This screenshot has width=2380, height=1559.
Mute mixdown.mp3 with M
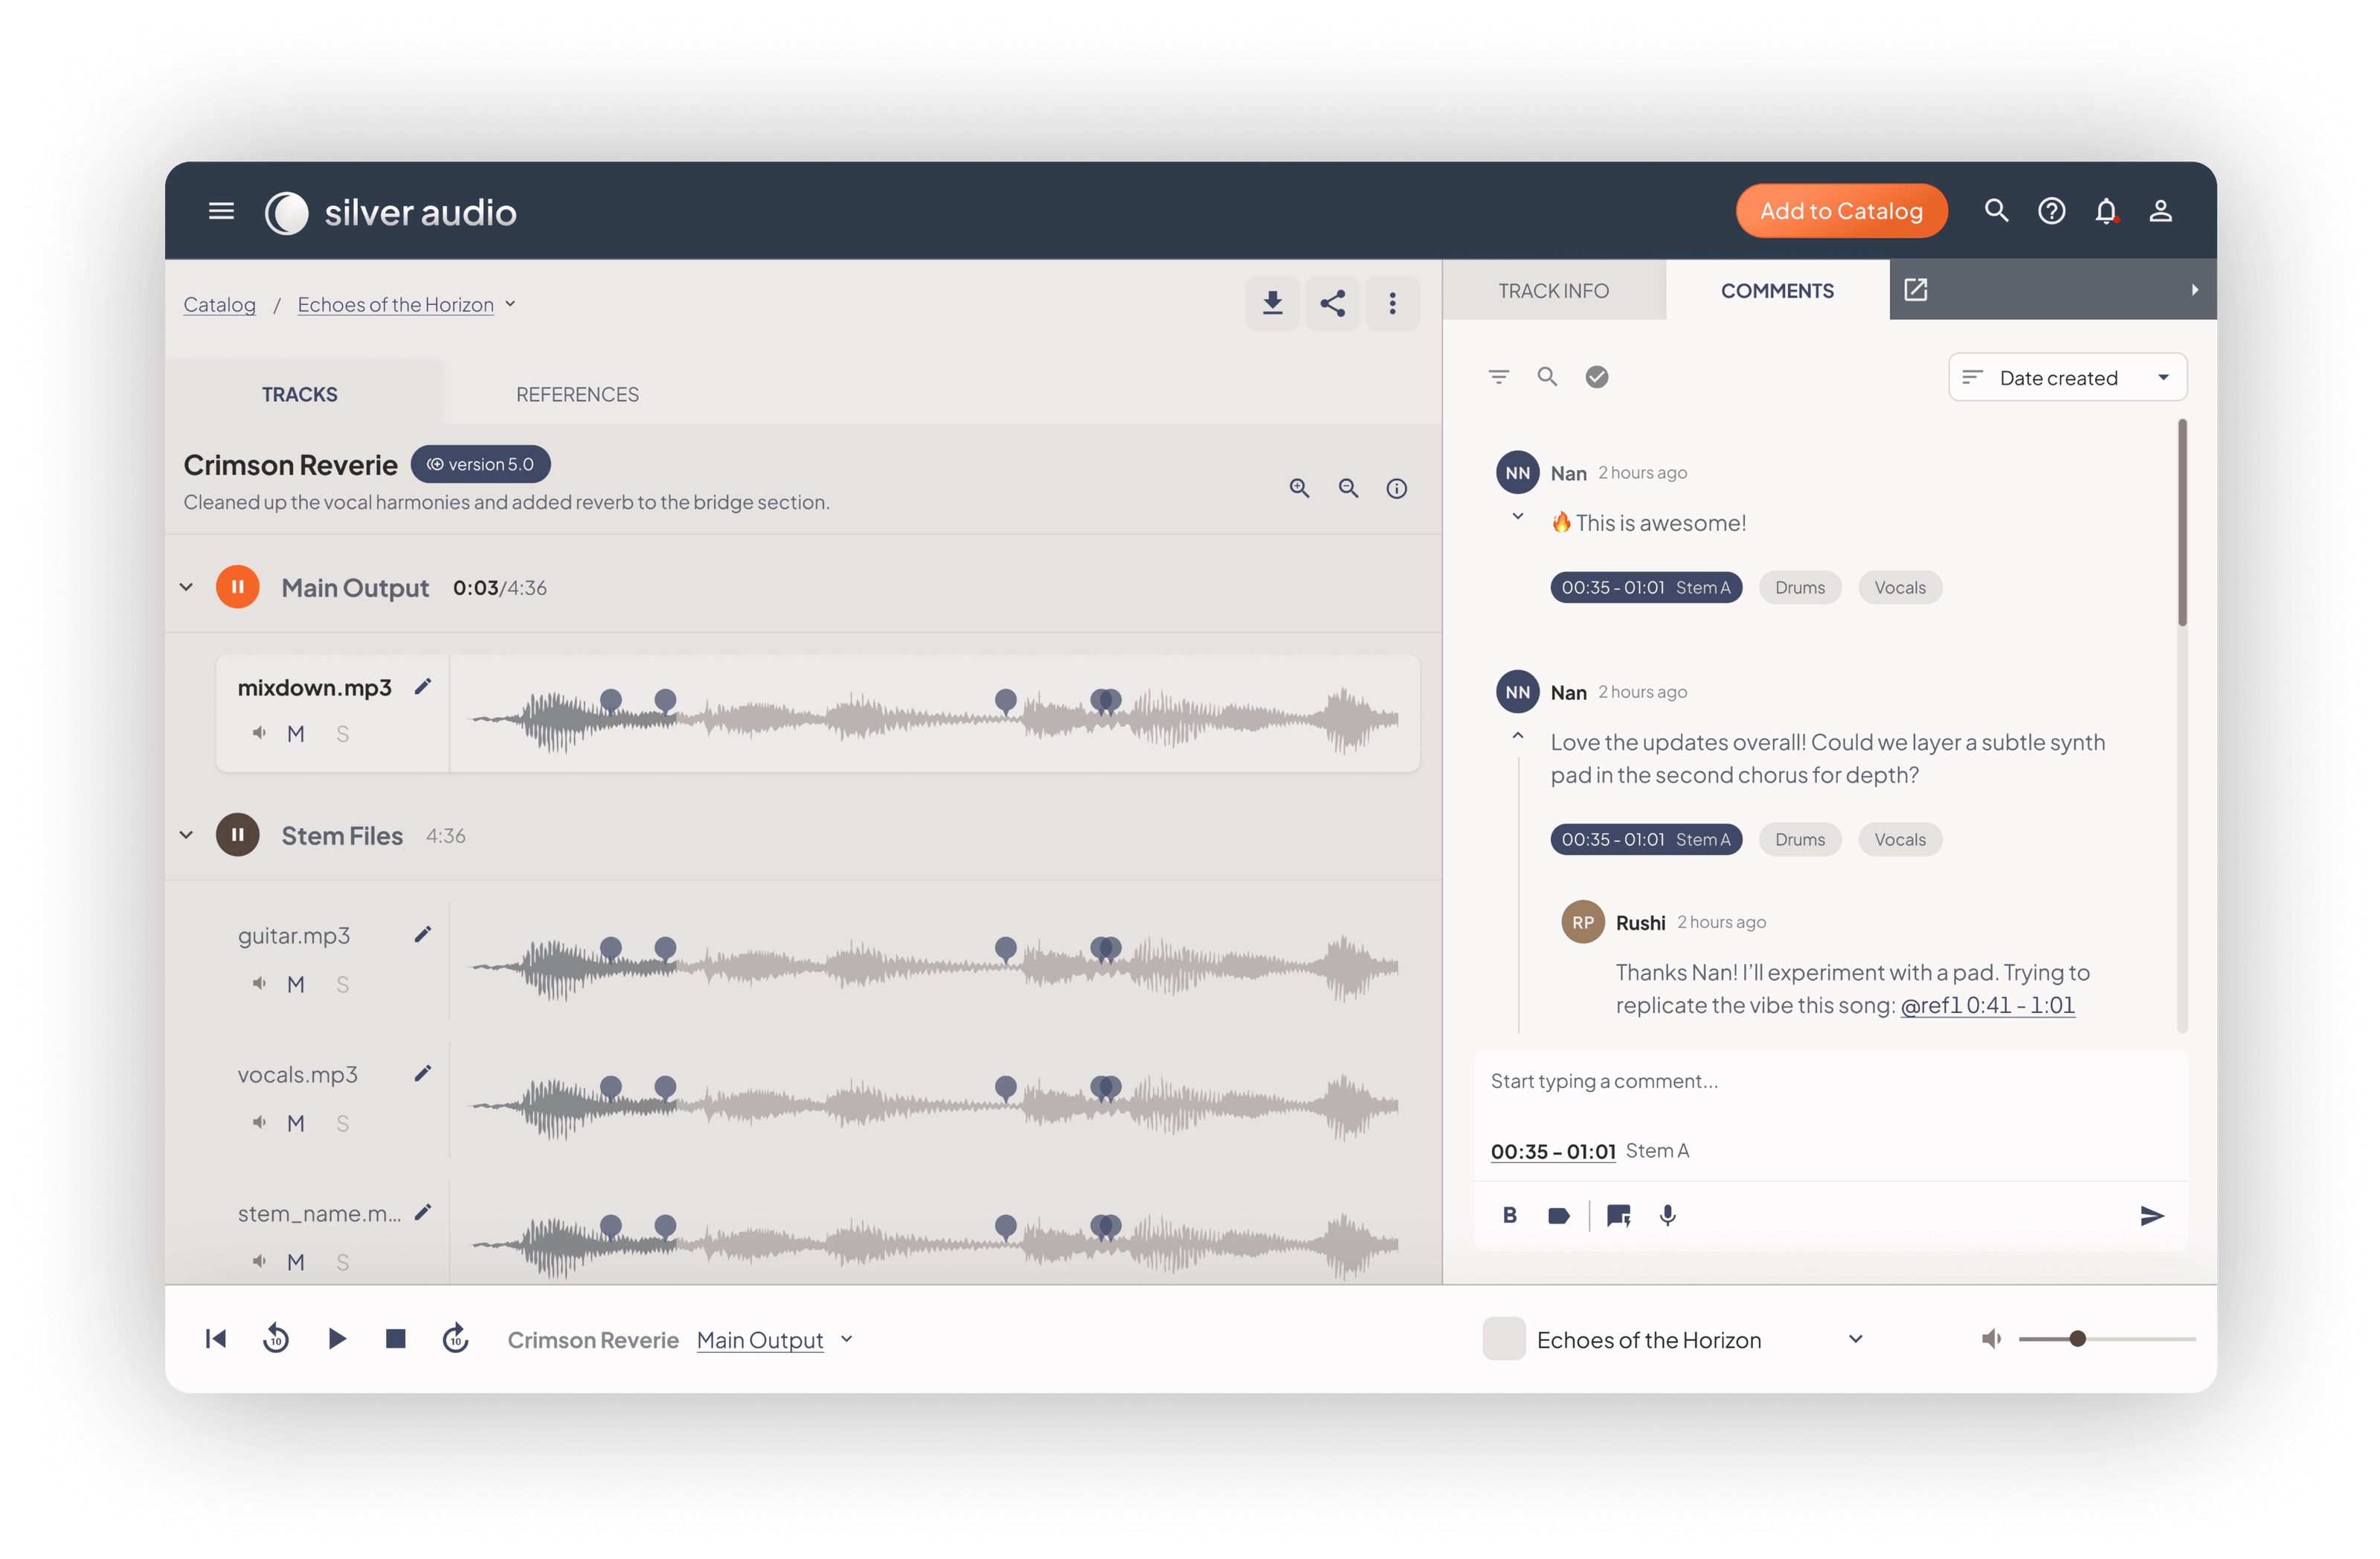pyautogui.click(x=295, y=734)
